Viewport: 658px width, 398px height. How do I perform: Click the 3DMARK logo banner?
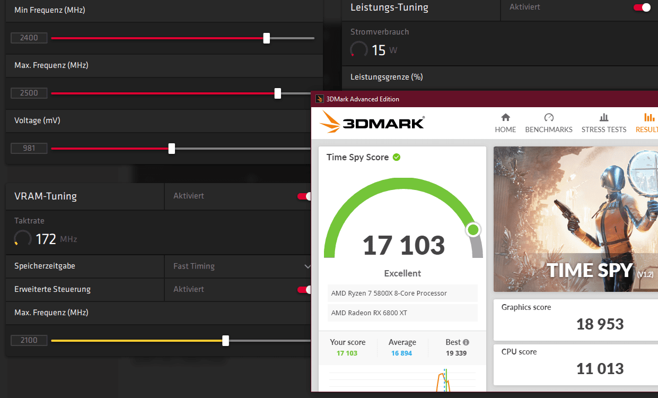(372, 123)
